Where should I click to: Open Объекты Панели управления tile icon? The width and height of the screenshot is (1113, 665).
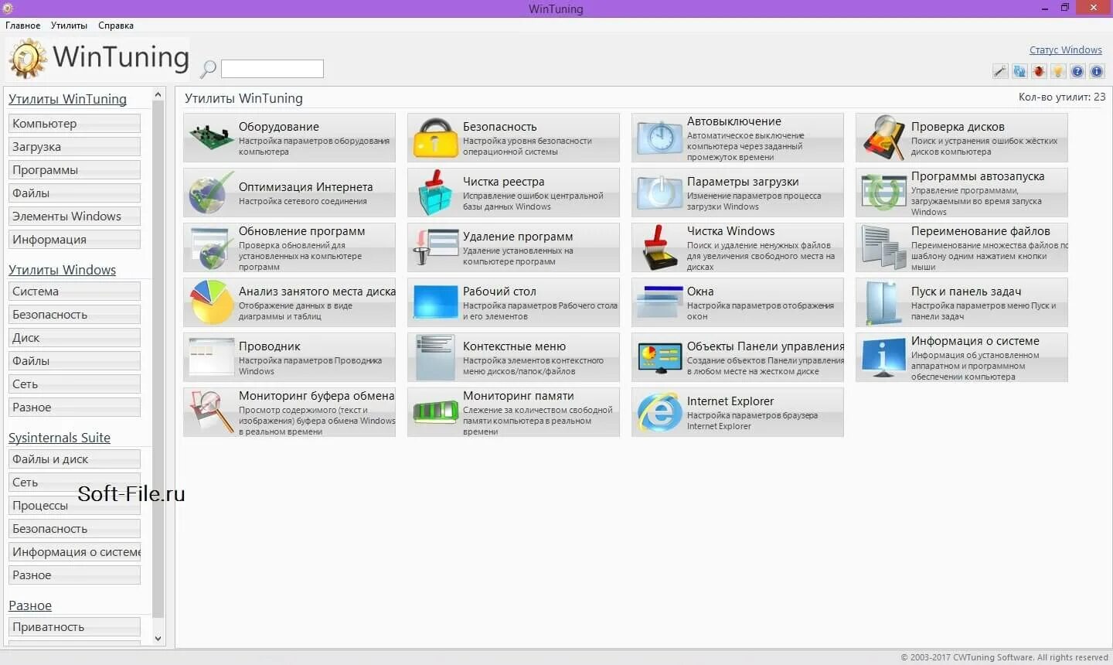click(659, 357)
